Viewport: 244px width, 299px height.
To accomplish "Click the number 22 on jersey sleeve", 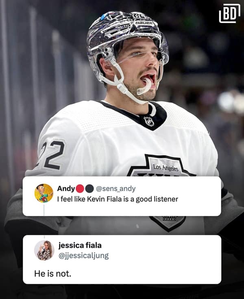I will 51,155.
